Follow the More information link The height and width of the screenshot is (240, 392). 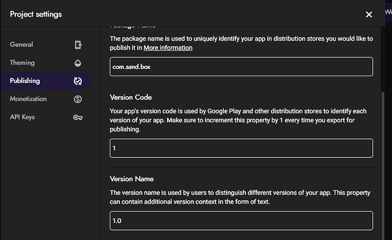click(168, 48)
